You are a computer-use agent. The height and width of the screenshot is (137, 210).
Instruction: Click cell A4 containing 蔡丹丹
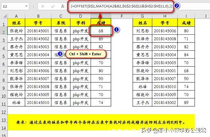[16, 47]
